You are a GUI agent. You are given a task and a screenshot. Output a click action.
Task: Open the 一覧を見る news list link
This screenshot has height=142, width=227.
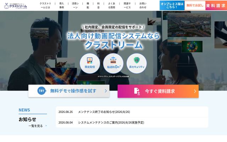tap(35, 126)
